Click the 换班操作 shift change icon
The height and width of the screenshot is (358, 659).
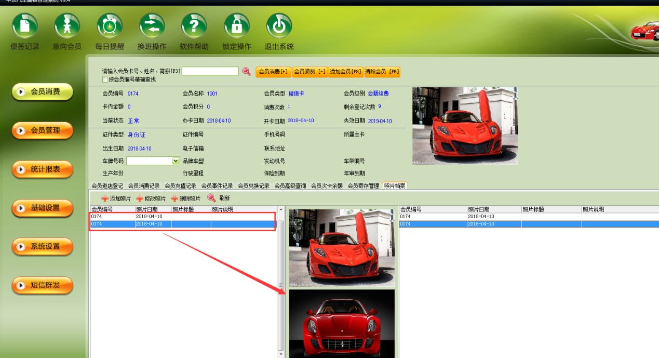point(152,26)
